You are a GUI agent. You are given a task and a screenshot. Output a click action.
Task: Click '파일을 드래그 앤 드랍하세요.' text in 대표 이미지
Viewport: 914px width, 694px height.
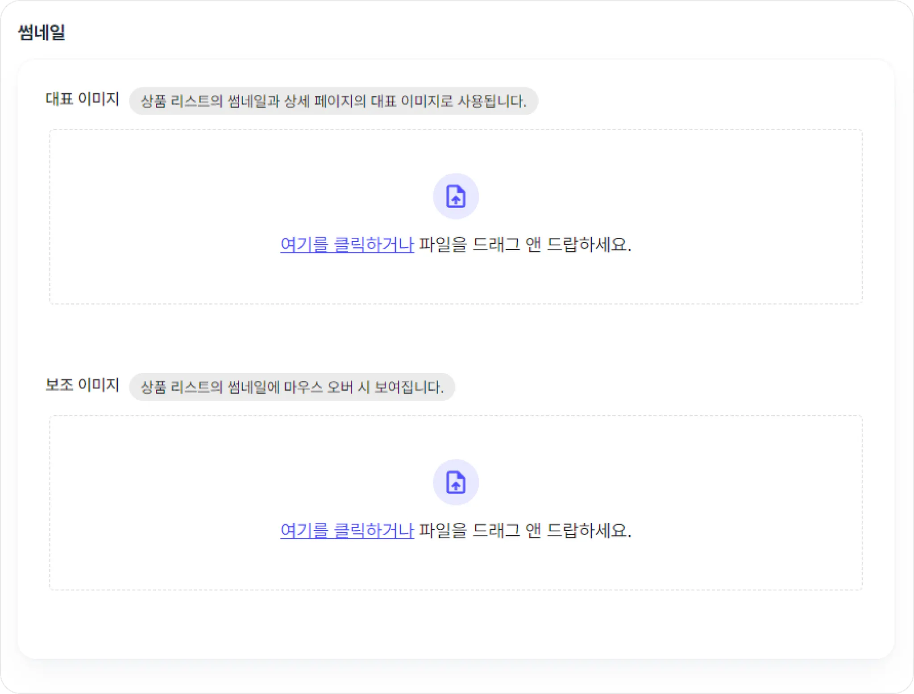pos(525,244)
